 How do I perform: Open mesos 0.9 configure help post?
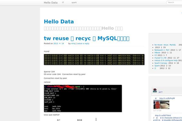pyautogui.click(x=166, y=60)
